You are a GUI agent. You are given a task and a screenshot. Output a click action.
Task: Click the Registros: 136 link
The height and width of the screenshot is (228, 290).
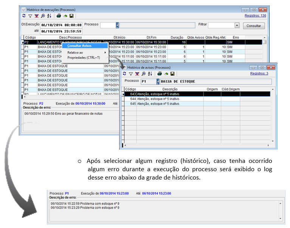point(255,16)
